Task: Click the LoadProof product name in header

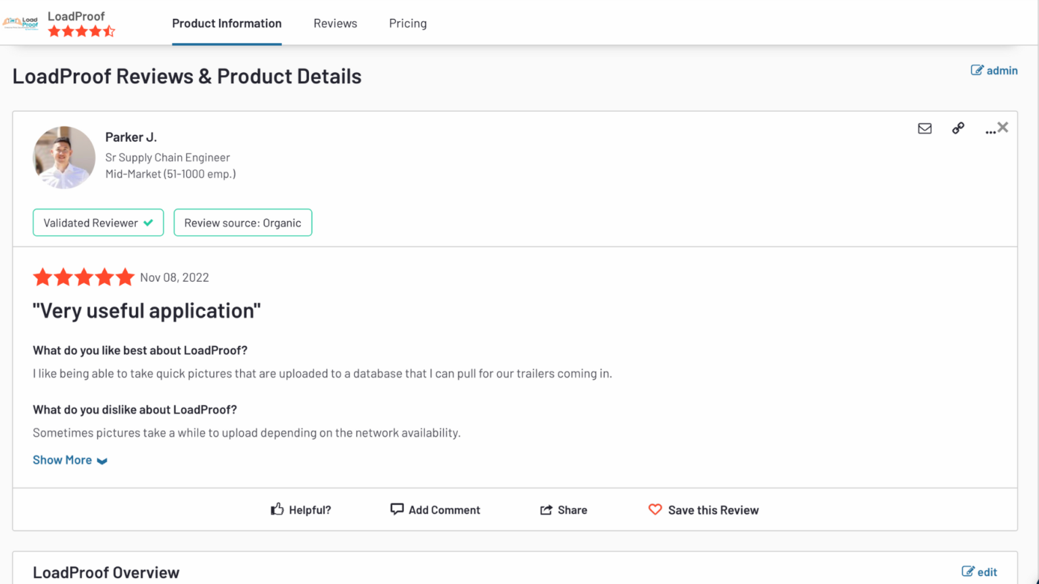Action: (x=76, y=16)
